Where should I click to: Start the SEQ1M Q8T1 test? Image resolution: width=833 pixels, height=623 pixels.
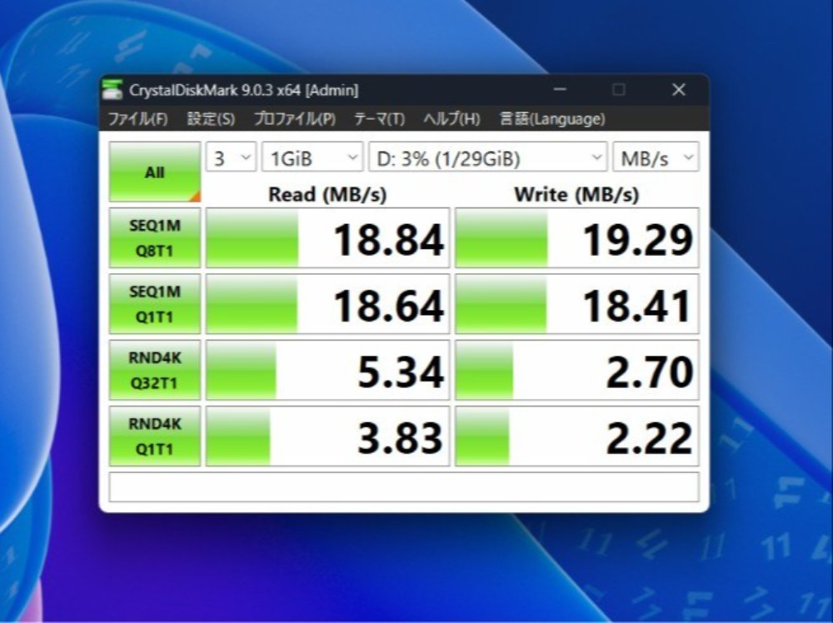coord(155,238)
